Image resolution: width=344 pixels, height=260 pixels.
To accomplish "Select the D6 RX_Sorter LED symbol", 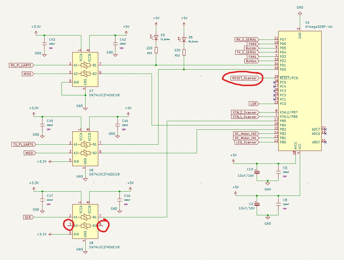I will [184, 39].
